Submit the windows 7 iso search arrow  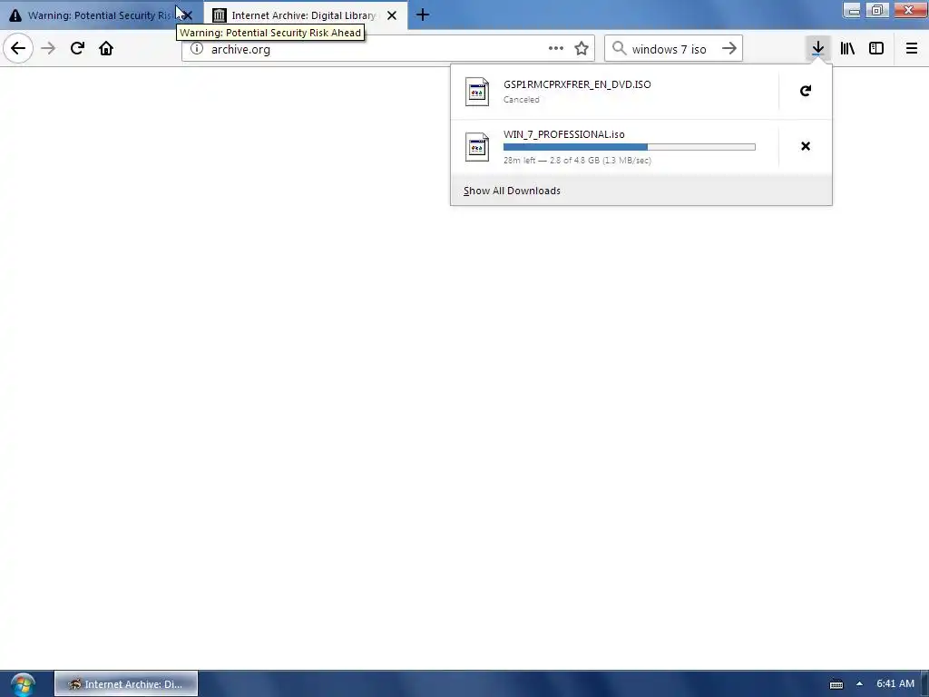point(729,49)
